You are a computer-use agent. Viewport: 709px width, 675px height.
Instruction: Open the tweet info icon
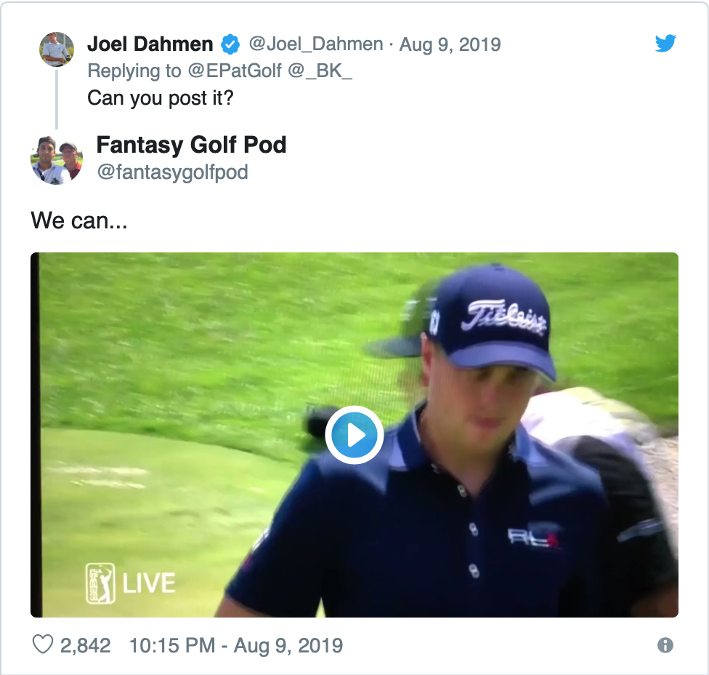tap(665, 645)
